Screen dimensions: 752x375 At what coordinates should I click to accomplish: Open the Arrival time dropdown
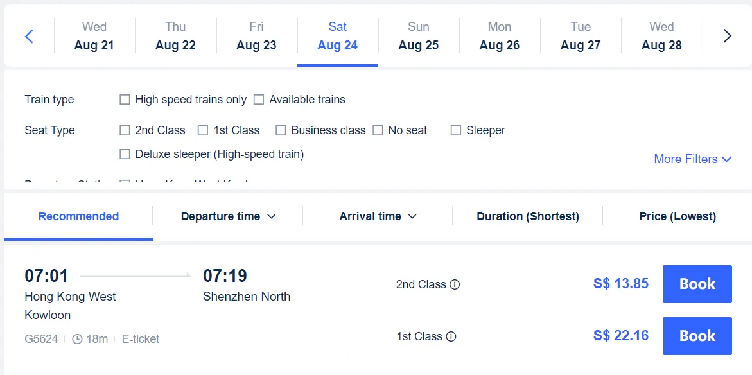(x=376, y=216)
